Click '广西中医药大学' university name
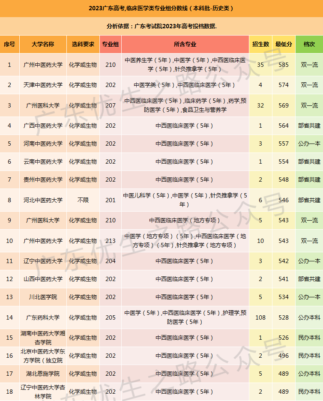 (43, 126)
